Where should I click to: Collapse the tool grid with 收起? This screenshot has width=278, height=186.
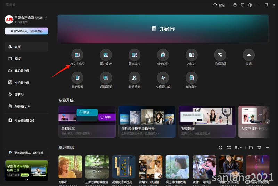click(x=248, y=55)
